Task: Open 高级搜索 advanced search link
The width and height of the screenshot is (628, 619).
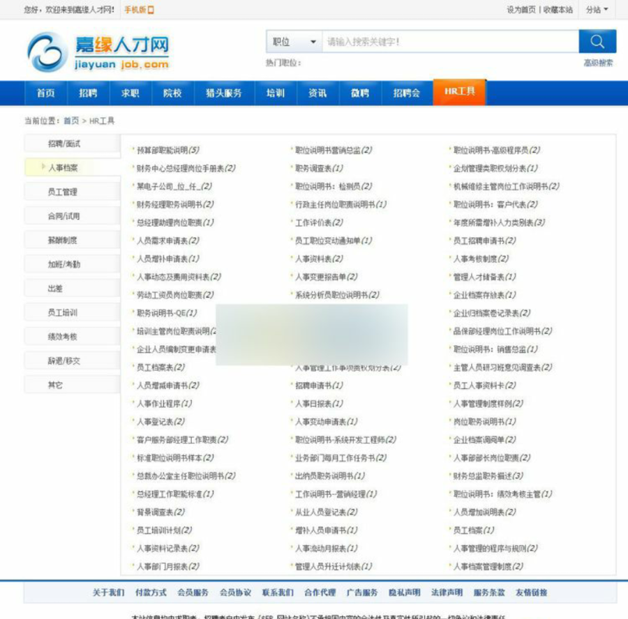Action: click(598, 63)
